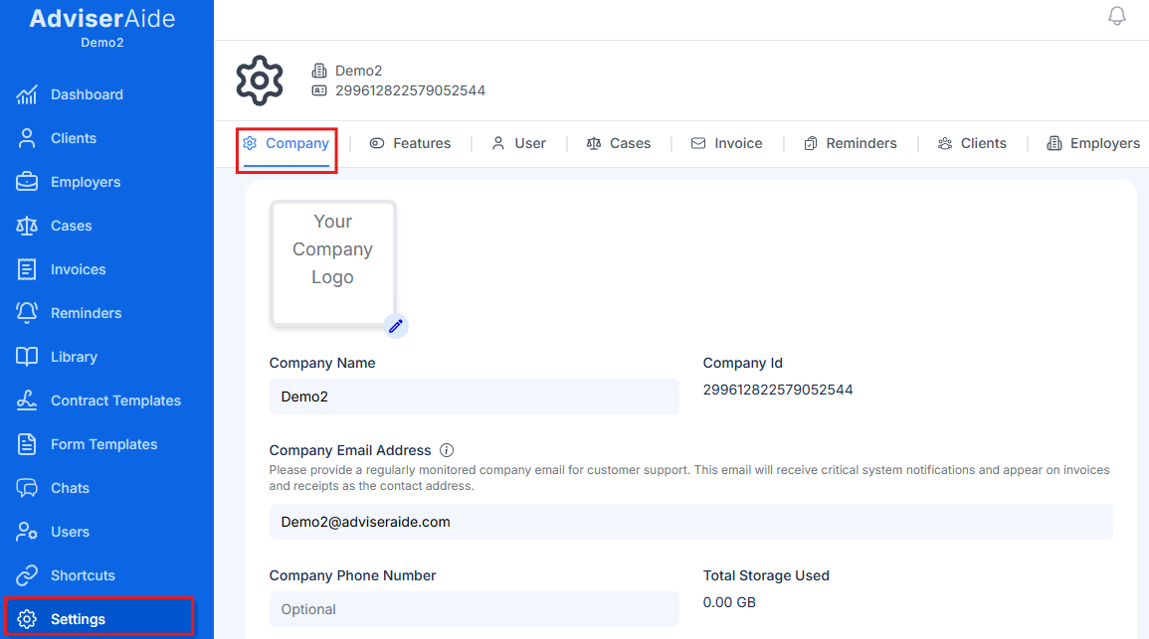Click the Company Phone Number field
This screenshot has width=1149, height=639.
coord(475,607)
